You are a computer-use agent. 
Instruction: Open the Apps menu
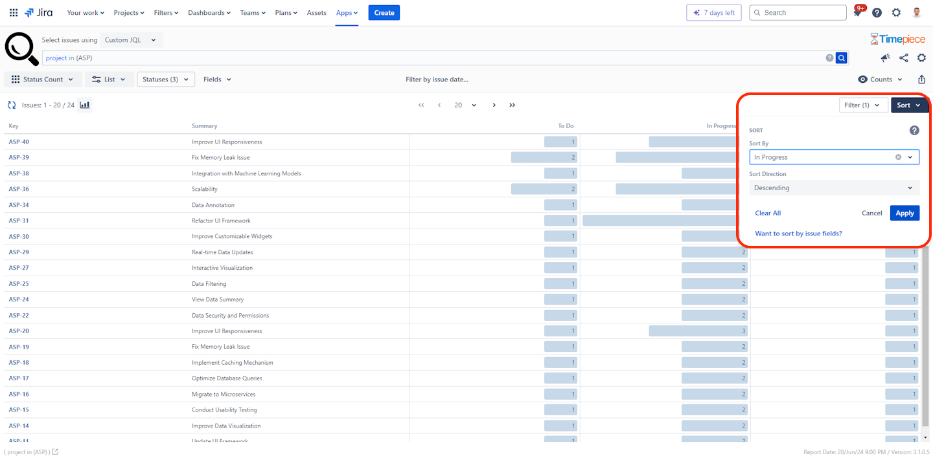[346, 12]
